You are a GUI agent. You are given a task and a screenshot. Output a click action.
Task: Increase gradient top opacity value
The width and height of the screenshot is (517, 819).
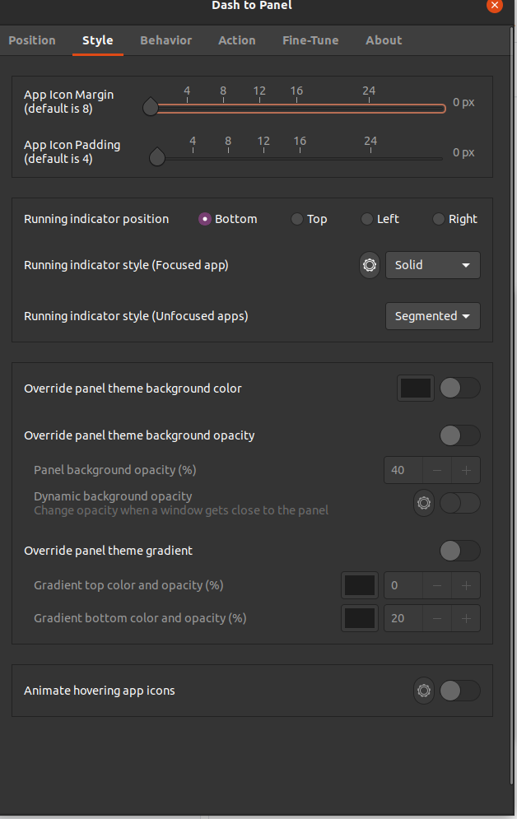[x=466, y=585]
